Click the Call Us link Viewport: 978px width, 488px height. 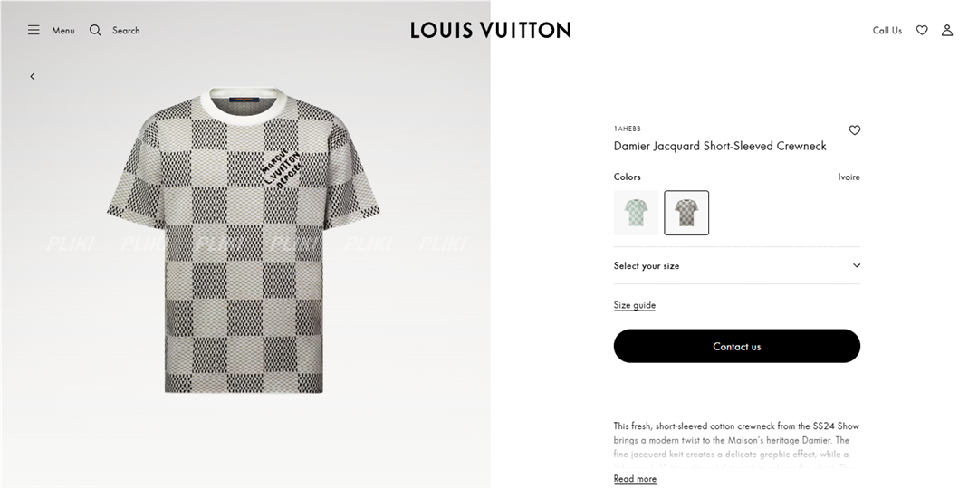click(x=887, y=31)
